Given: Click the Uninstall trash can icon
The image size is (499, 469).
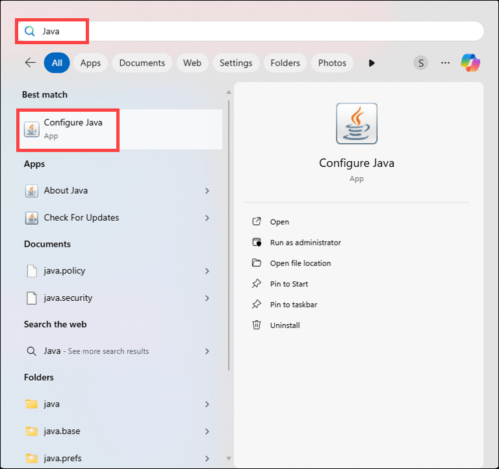Looking at the screenshot, I should (257, 325).
